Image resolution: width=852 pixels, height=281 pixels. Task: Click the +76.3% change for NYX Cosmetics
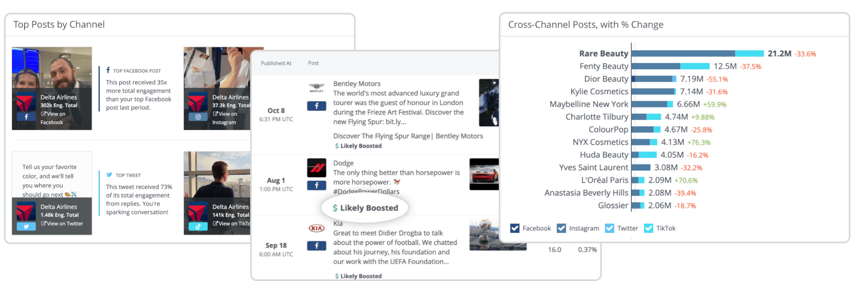699,142
